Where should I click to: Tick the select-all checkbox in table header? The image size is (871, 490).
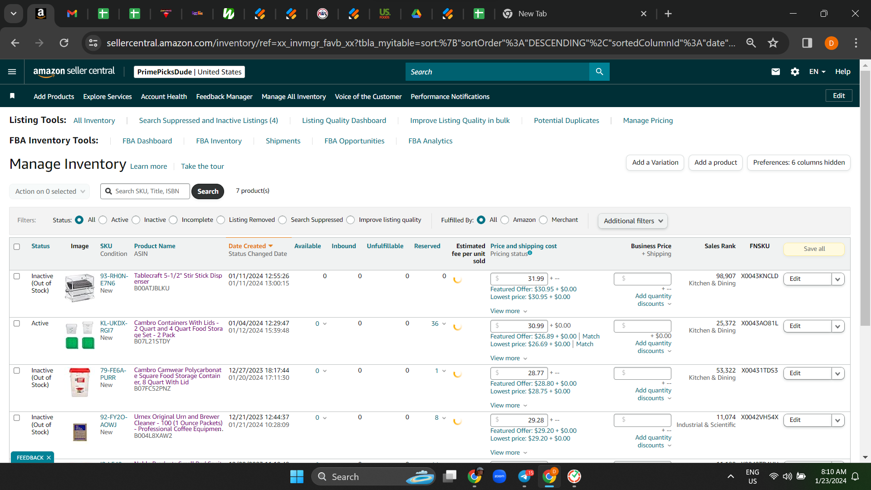17,247
